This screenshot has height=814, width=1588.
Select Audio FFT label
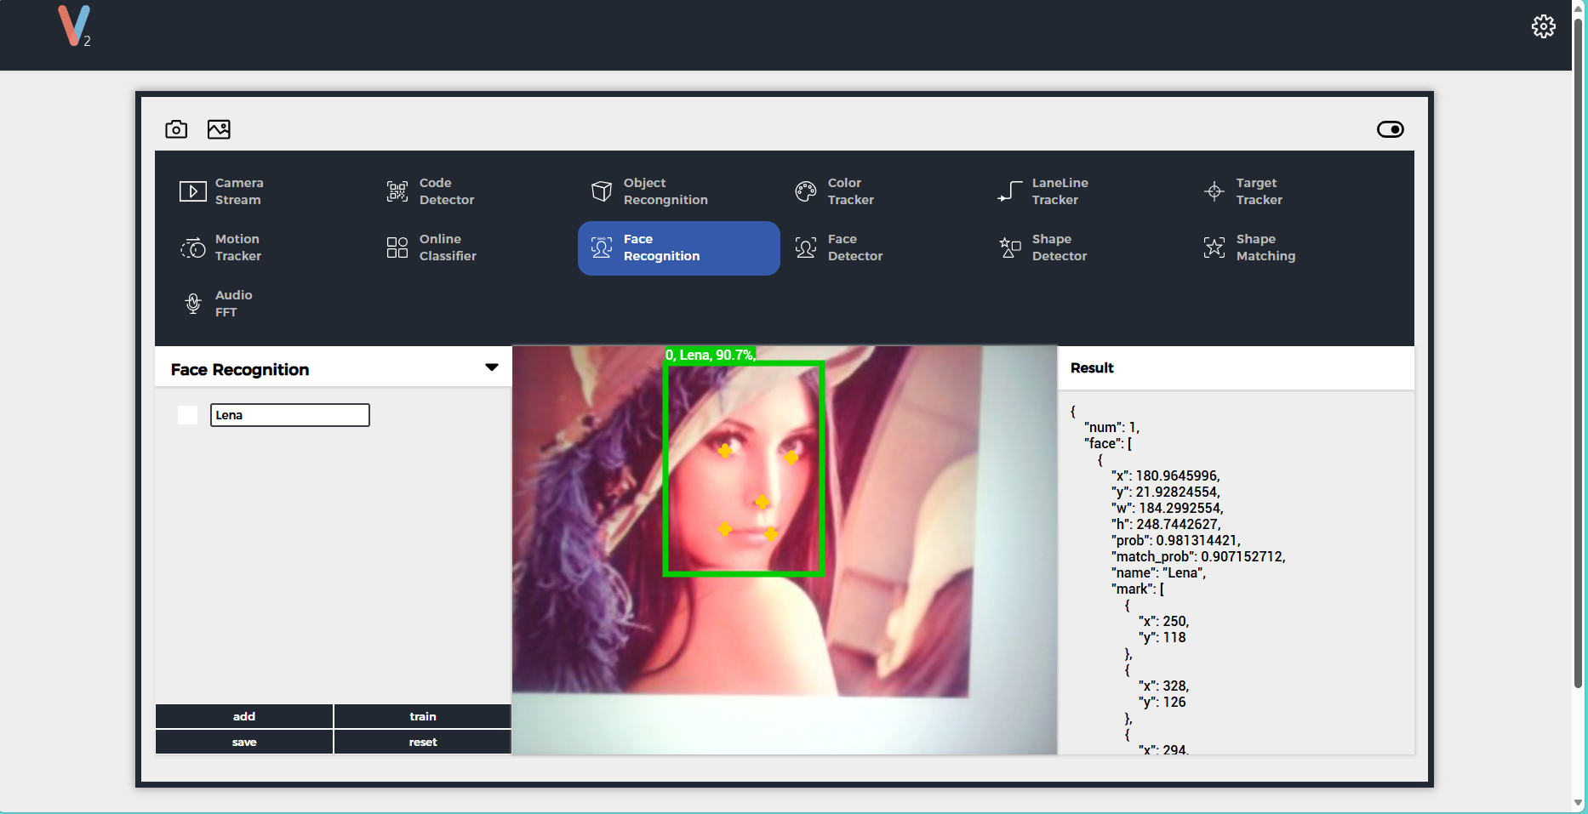pos(234,304)
